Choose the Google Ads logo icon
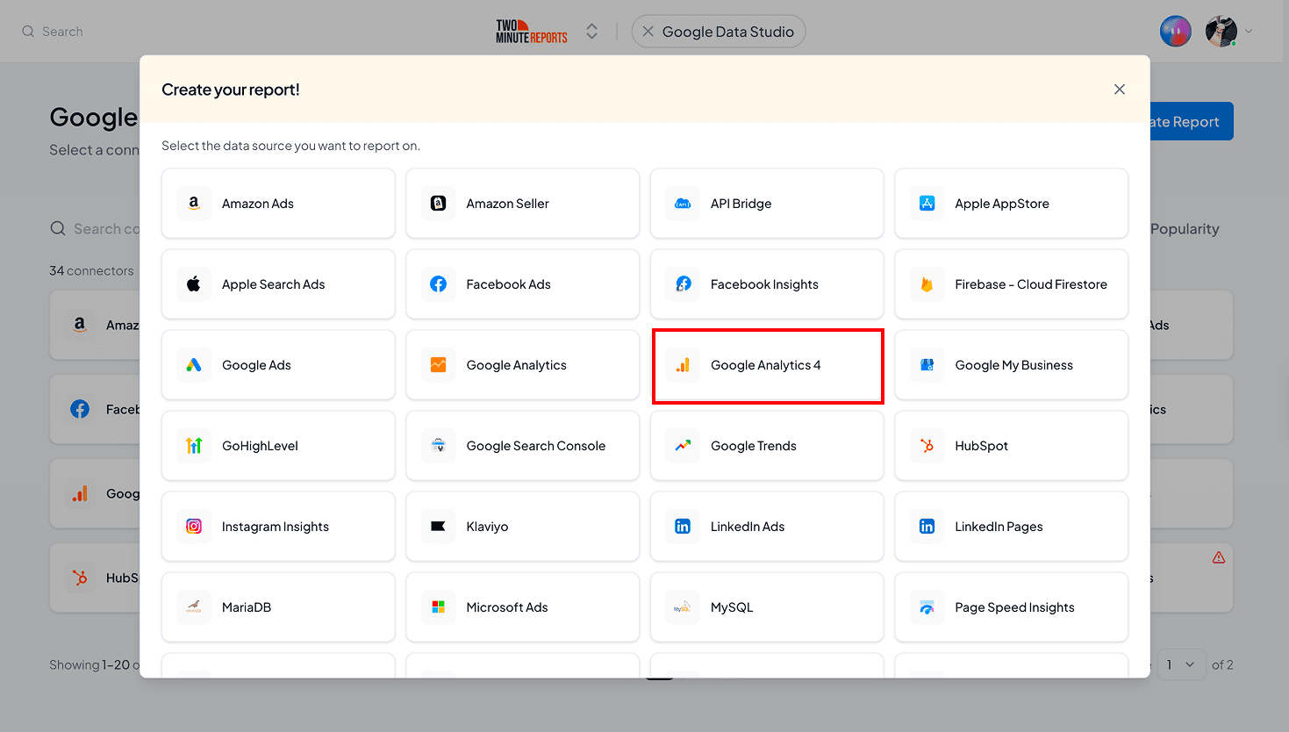1289x732 pixels. click(194, 365)
